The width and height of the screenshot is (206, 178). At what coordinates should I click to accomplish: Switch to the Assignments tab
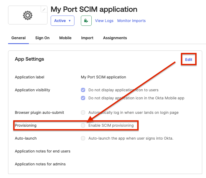click(x=115, y=38)
